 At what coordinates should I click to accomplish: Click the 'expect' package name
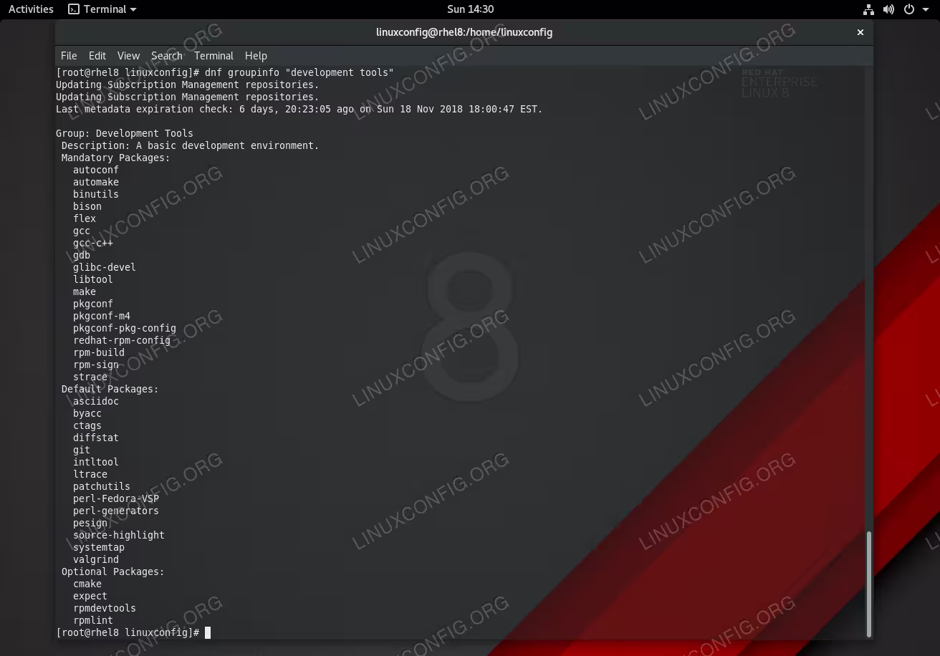coord(90,596)
